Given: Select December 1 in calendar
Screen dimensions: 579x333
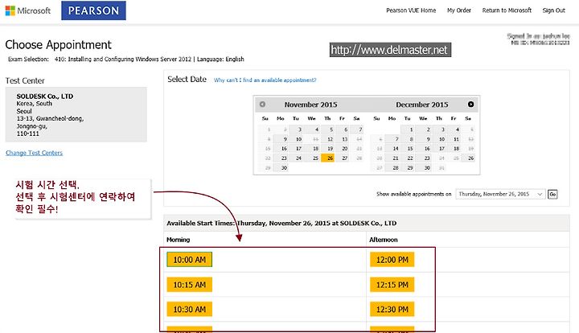Looking at the screenshot, I should coord(408,129).
